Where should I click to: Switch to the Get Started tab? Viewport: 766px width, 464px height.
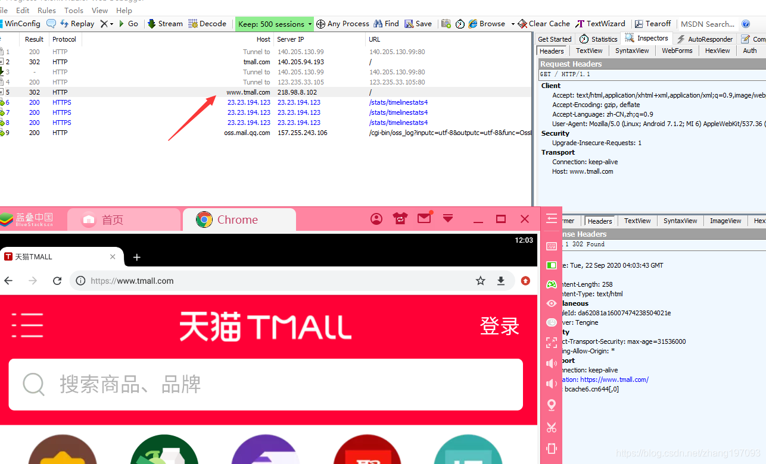click(555, 39)
